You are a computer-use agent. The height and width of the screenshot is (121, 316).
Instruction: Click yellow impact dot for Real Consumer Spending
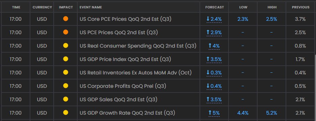(x=65, y=46)
